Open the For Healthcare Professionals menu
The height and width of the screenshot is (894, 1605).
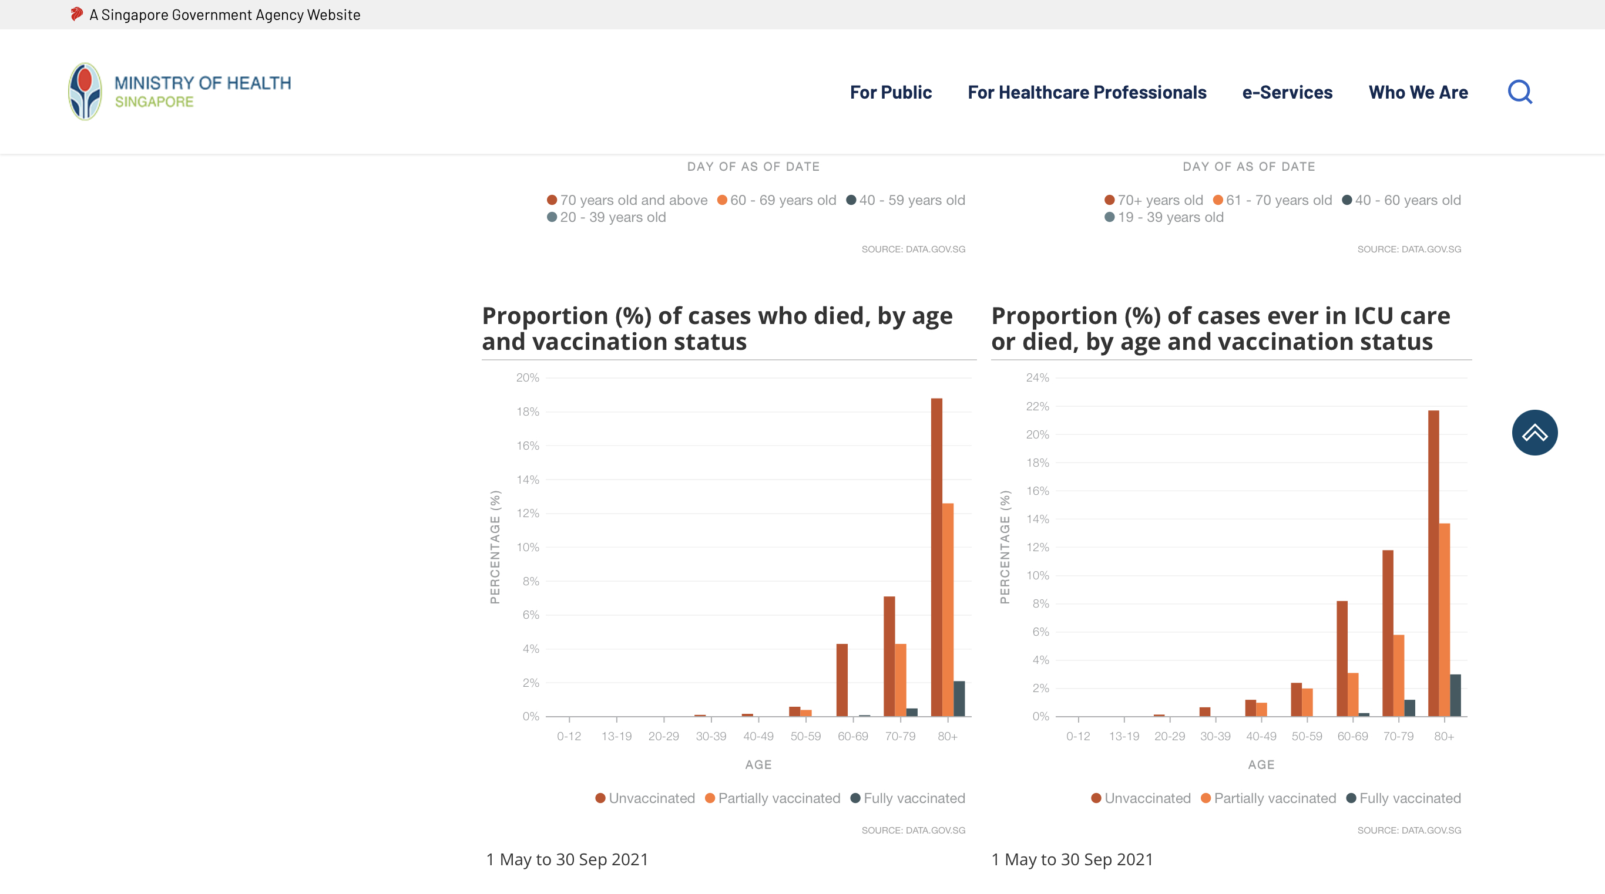[x=1087, y=92]
